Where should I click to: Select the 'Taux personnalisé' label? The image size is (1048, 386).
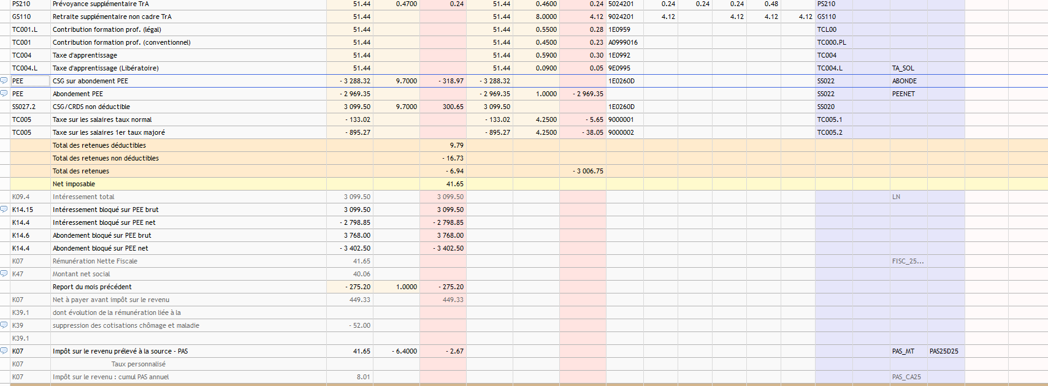139,364
